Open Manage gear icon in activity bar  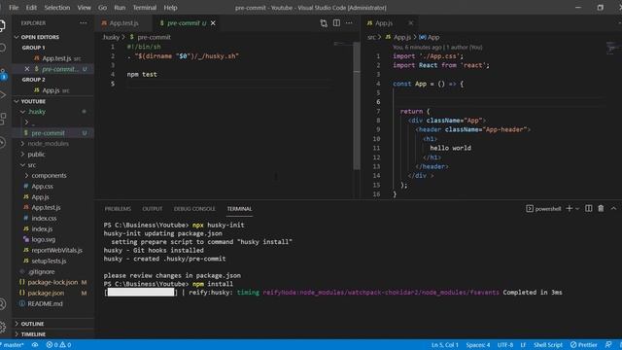[x=2, y=327]
